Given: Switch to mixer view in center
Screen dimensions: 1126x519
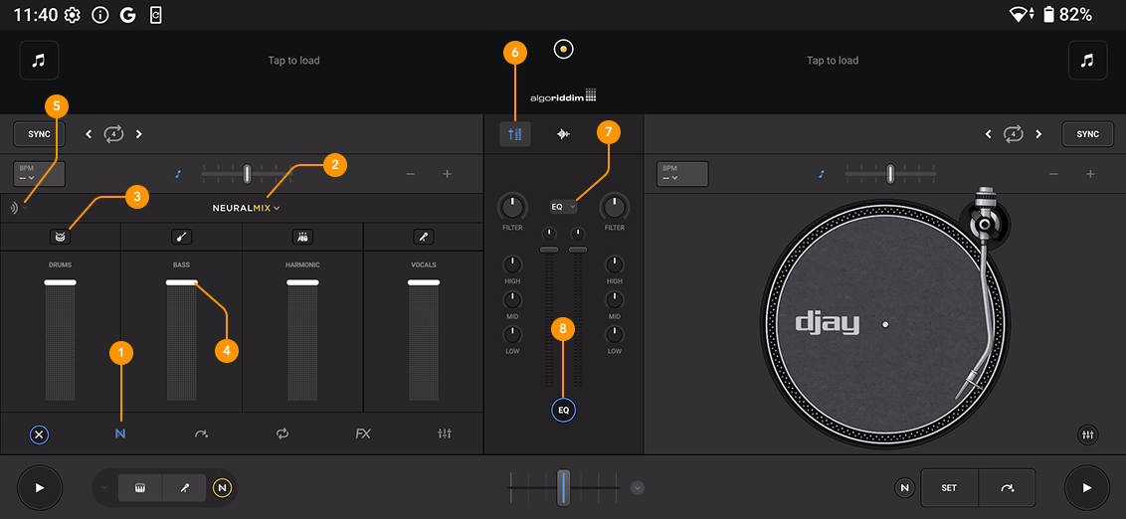Looking at the screenshot, I should [x=515, y=134].
